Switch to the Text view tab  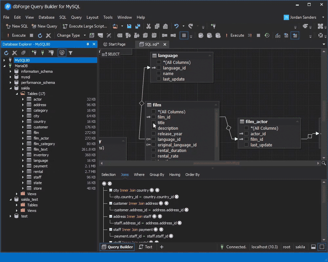(146, 247)
